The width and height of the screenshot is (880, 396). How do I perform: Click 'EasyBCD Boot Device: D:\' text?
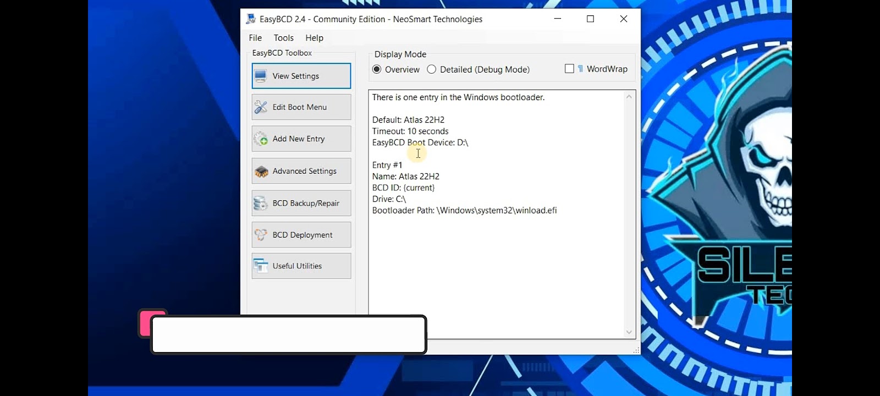click(420, 142)
